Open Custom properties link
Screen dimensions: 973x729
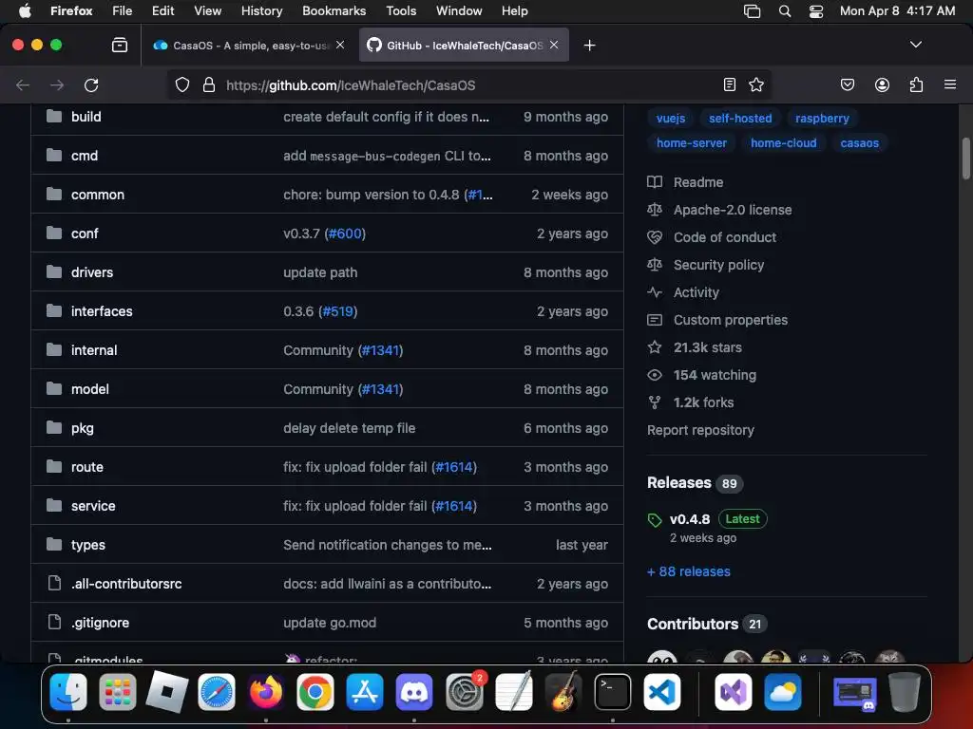pyautogui.click(x=717, y=320)
